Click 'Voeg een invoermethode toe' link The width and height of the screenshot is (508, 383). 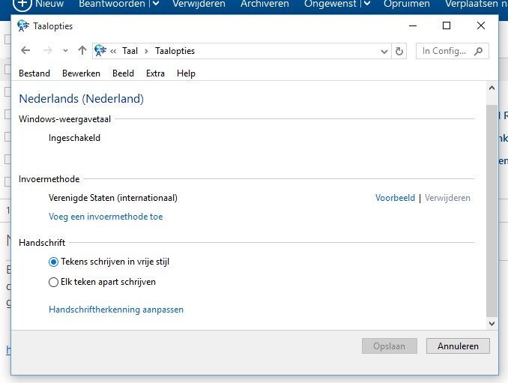coord(106,217)
